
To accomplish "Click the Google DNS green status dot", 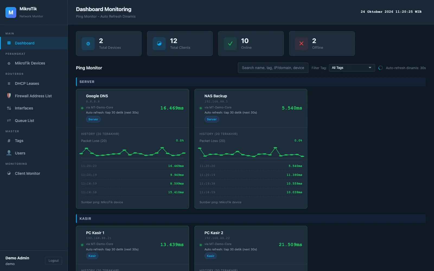I will [82, 108].
